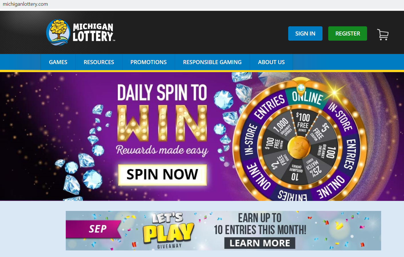Image resolution: width=404 pixels, height=257 pixels.
Task: Click the Learn More button
Action: pyautogui.click(x=260, y=243)
